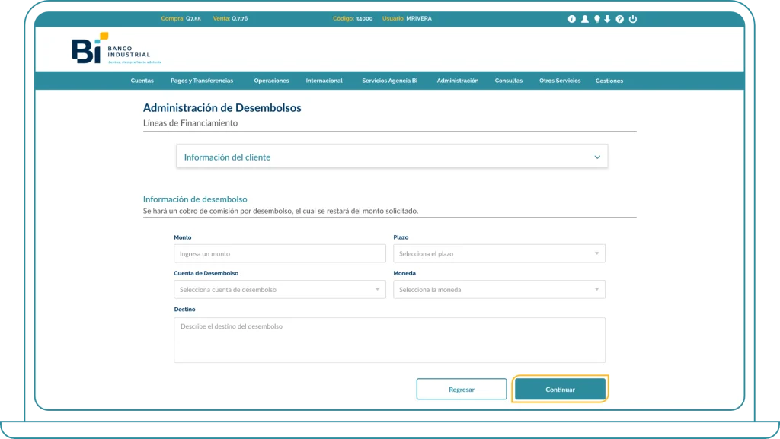Open the user profile icon
This screenshot has height=439, width=780.
point(584,19)
